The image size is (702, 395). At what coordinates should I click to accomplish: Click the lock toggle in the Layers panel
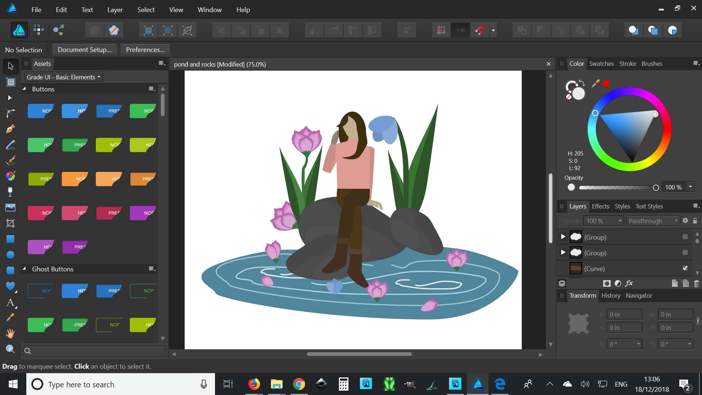pos(695,221)
